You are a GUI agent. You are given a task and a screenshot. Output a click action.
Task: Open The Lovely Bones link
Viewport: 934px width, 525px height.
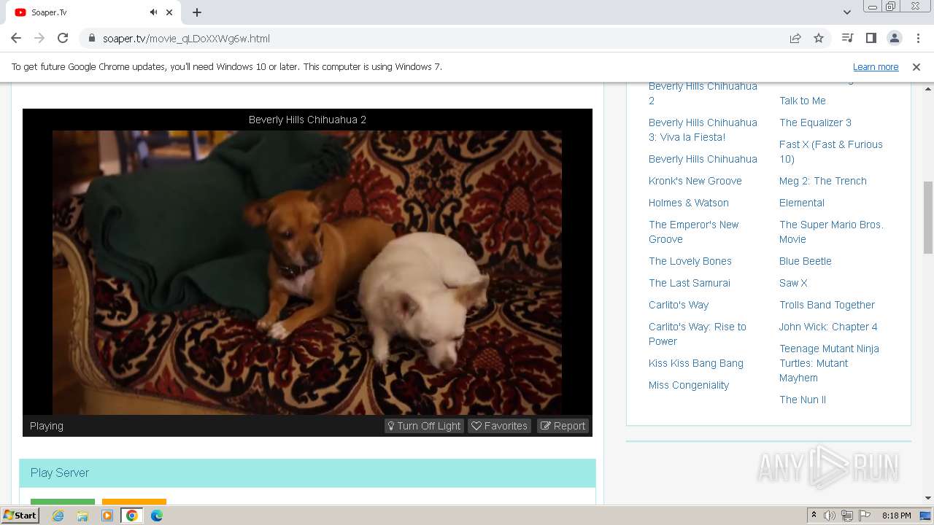(x=690, y=261)
